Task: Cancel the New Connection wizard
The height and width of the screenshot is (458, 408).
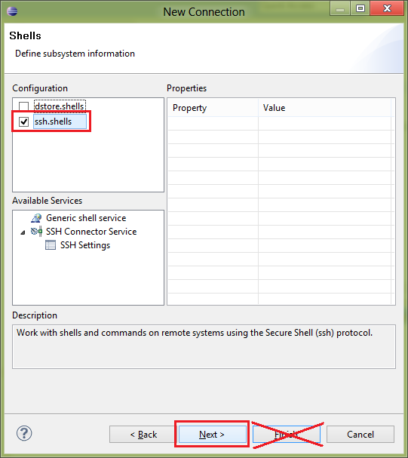Action: pyautogui.click(x=360, y=435)
